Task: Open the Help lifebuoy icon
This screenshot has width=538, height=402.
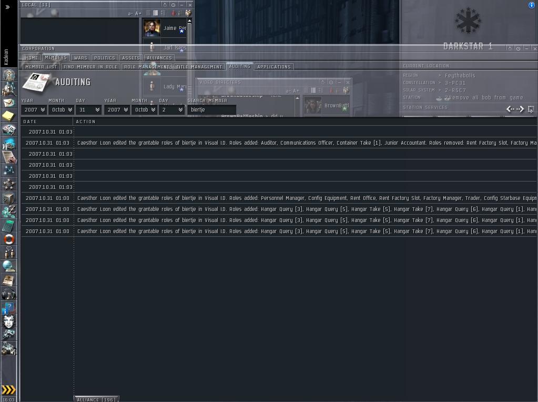Action: (x=8, y=239)
